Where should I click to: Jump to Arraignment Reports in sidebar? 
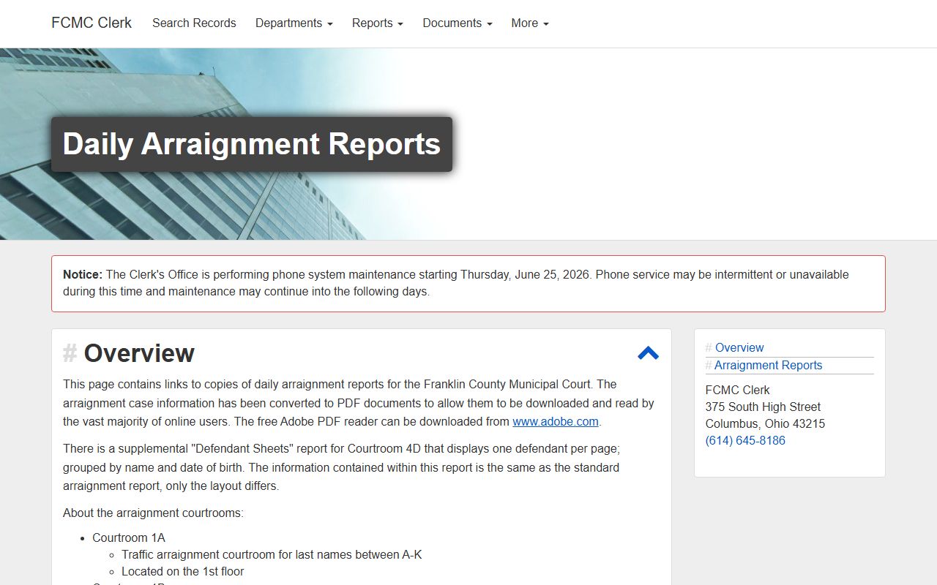(768, 365)
